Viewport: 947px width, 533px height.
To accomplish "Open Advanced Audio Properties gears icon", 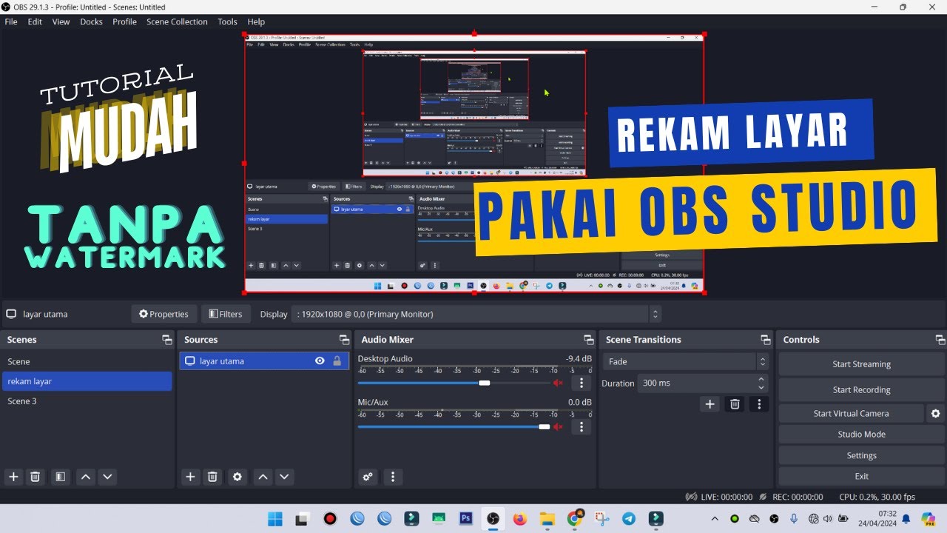I will tap(368, 477).
